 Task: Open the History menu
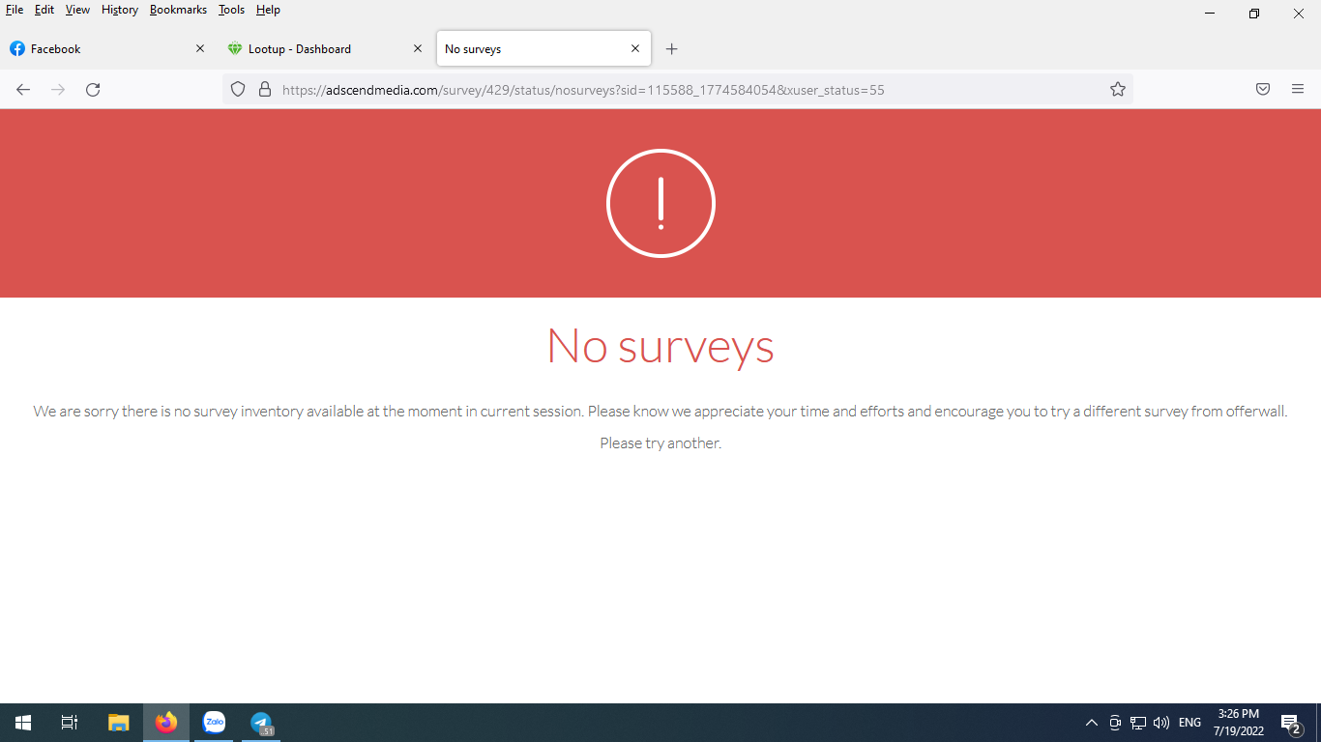[x=120, y=10]
